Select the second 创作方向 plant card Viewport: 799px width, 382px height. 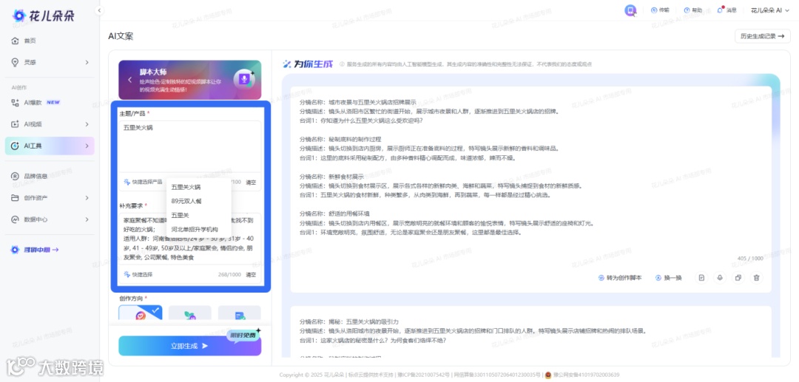pyautogui.click(x=189, y=313)
